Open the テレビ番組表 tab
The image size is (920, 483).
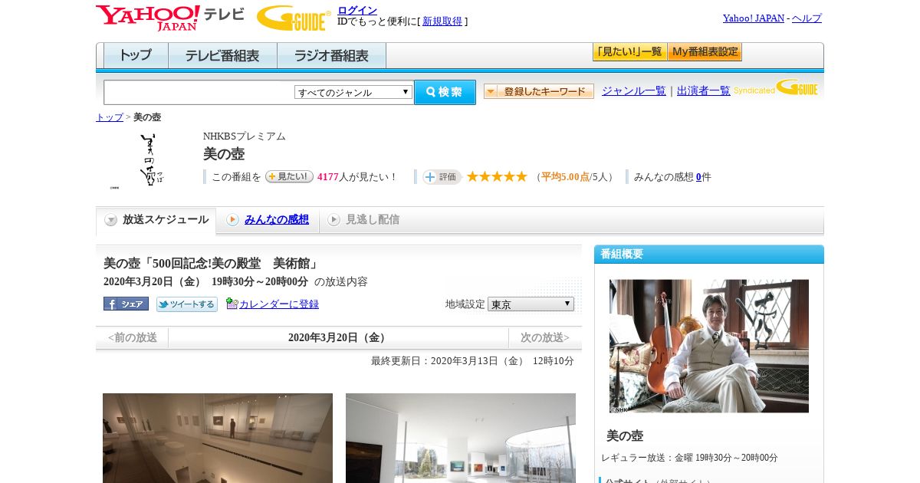pos(222,56)
